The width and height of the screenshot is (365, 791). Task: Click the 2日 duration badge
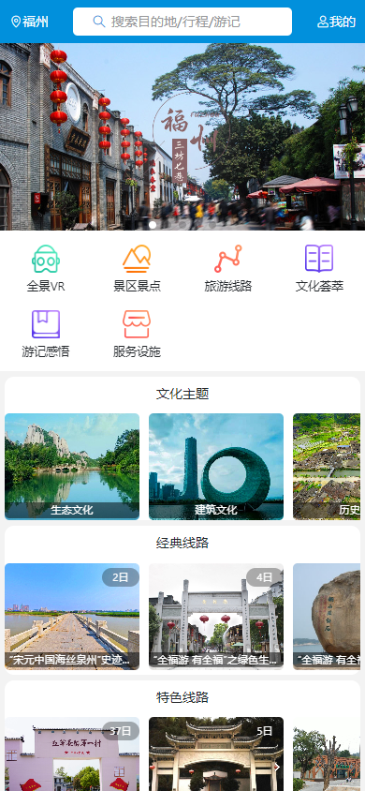click(121, 577)
